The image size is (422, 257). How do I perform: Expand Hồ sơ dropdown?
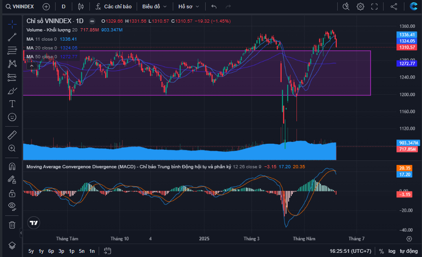[x=189, y=6]
